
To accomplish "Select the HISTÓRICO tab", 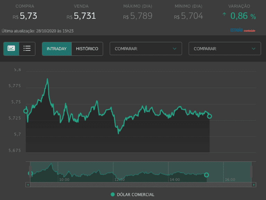I will (87, 49).
